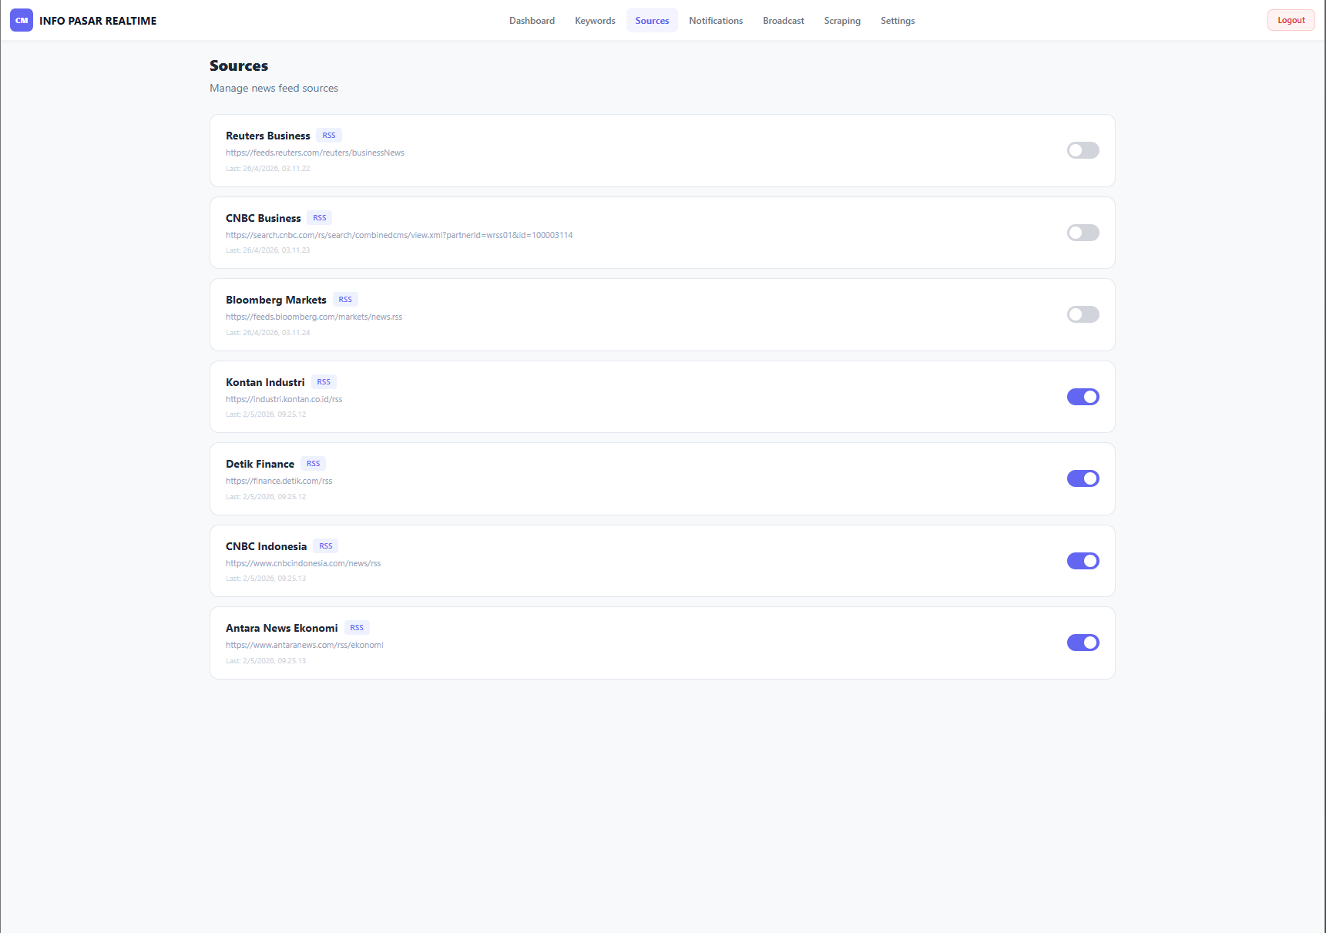Switch to the Broadcast tab
Viewport: 1326px width, 933px height.
784,21
